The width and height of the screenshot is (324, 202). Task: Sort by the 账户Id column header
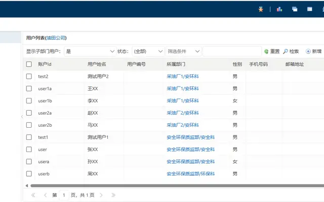(x=45, y=64)
